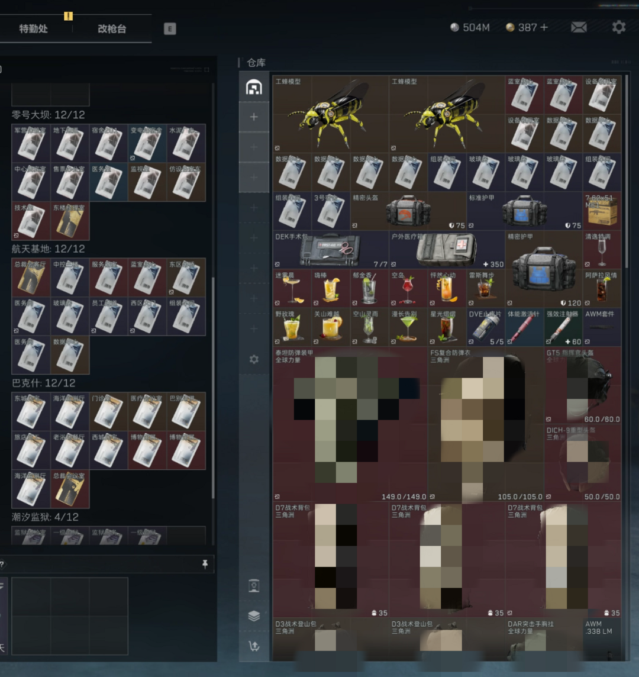Select the main warehouse storage icon

tap(254, 87)
